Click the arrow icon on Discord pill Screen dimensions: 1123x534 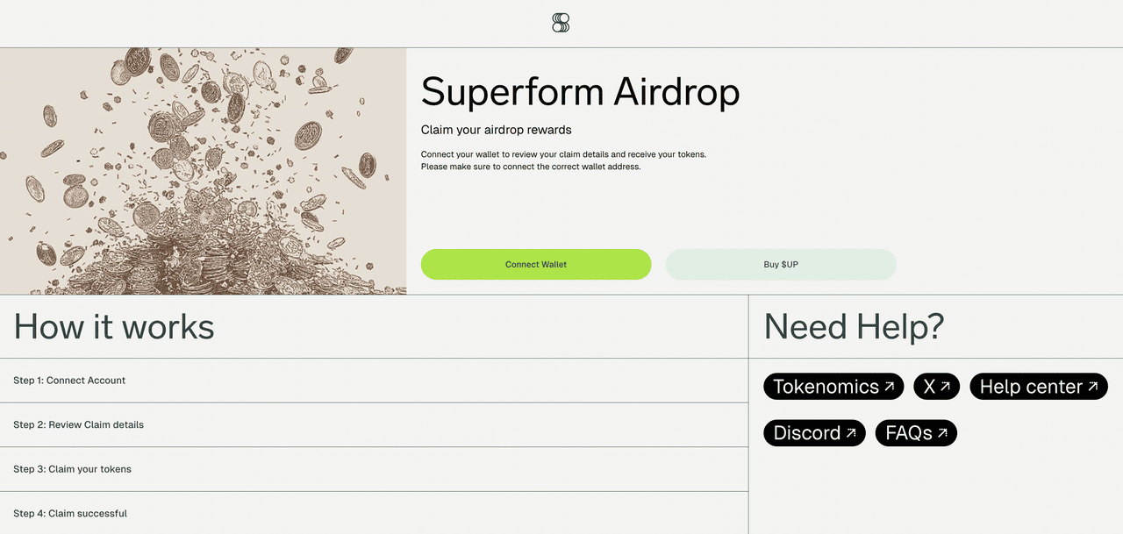coord(851,432)
